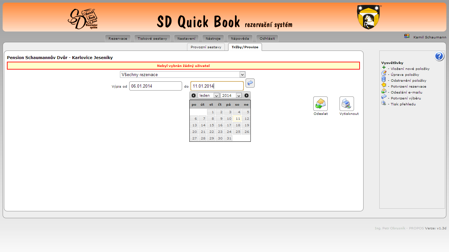
Task: Confirm selection with blue arrow icon
Action: coord(250,83)
